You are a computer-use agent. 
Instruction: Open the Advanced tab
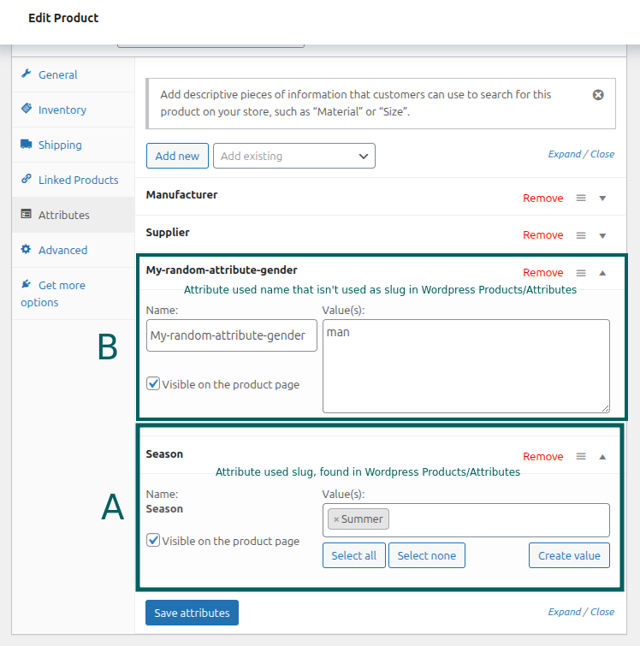point(73,250)
